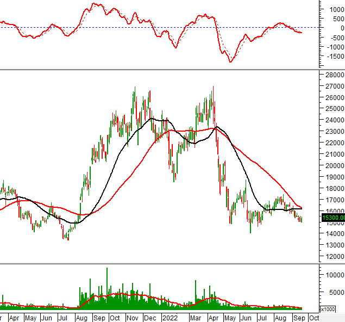Click the Mar month label on timeline
This screenshot has height=322, width=345.
click(196, 318)
